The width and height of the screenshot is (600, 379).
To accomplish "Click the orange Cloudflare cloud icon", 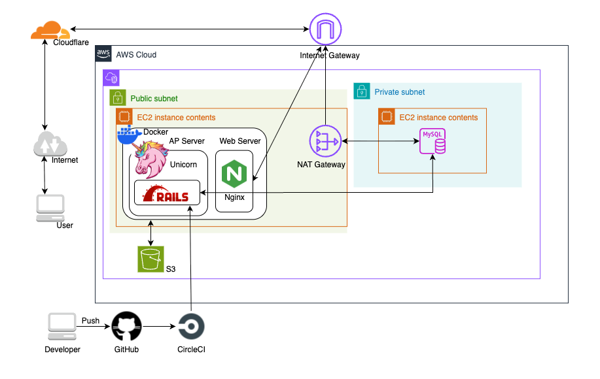I will pos(50,29).
